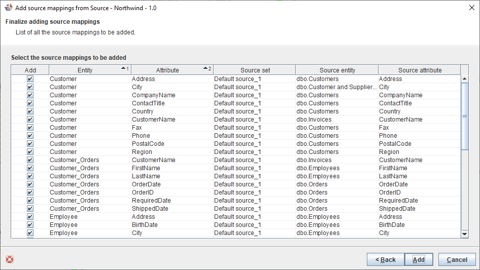Screen dimensions: 480x270
Task: Sort by the Source entity column header
Action: [x=337, y=70]
